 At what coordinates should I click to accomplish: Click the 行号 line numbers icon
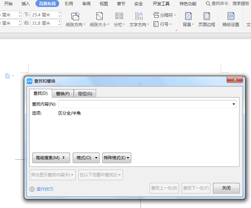click(x=156, y=24)
